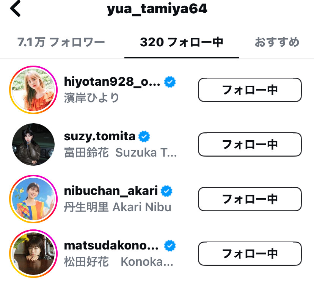The height and width of the screenshot is (284, 314).
Task: Toggle フォロー中 button for hiyotan928
Action: pos(250,90)
